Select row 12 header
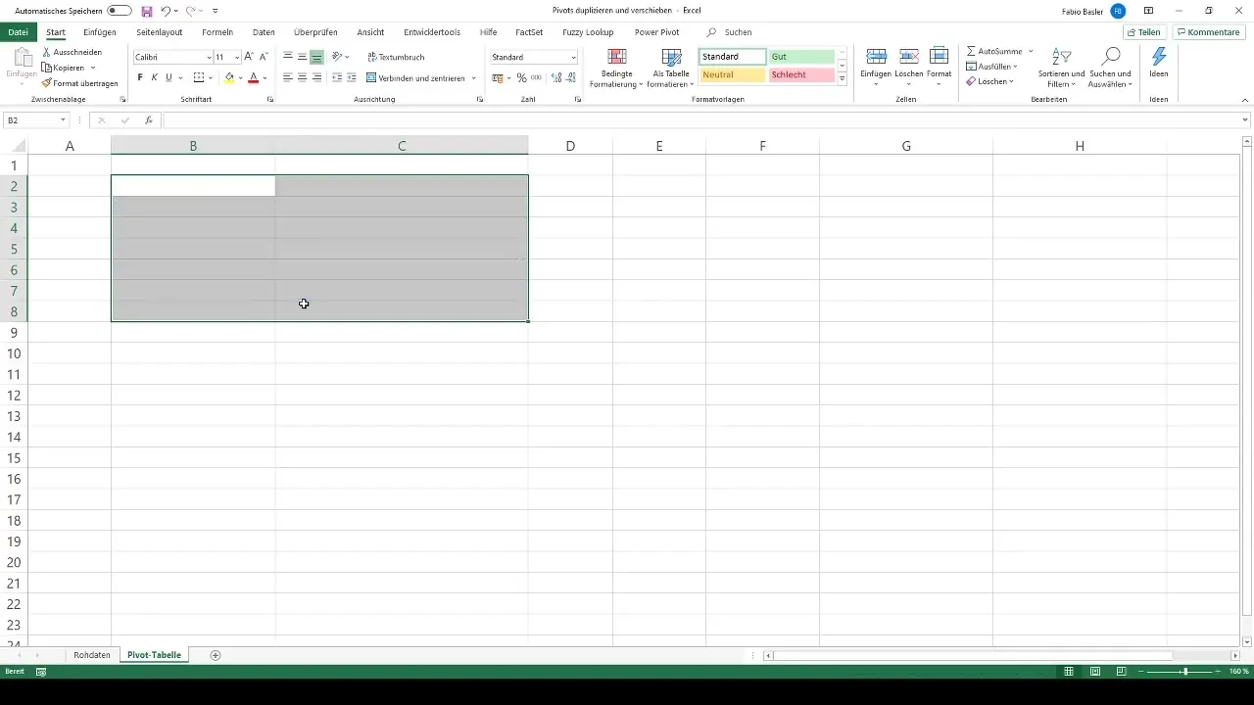The height and width of the screenshot is (705, 1254). (x=14, y=396)
